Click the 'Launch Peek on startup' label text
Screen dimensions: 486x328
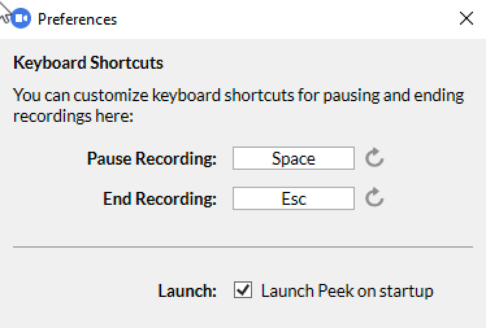(347, 291)
